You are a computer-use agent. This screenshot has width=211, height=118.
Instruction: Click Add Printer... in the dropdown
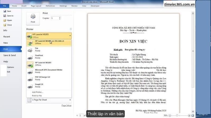[37, 92]
